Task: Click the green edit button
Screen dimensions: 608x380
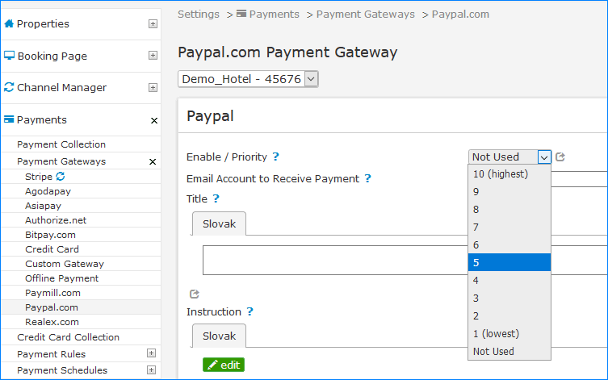Action: [224, 365]
